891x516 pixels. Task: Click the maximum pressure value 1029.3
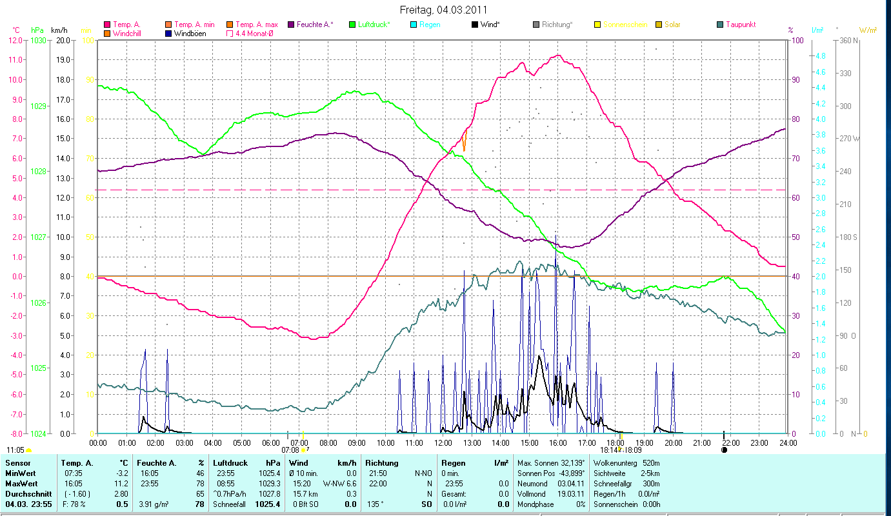pos(270,484)
